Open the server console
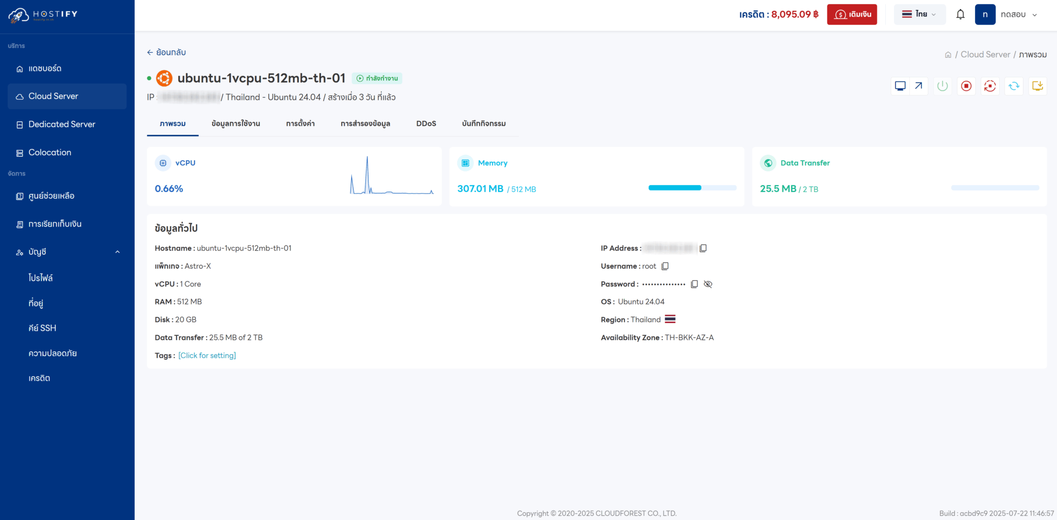1057x520 pixels. [x=900, y=86]
